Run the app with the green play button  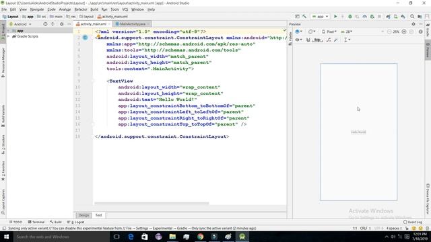pos(335,16)
